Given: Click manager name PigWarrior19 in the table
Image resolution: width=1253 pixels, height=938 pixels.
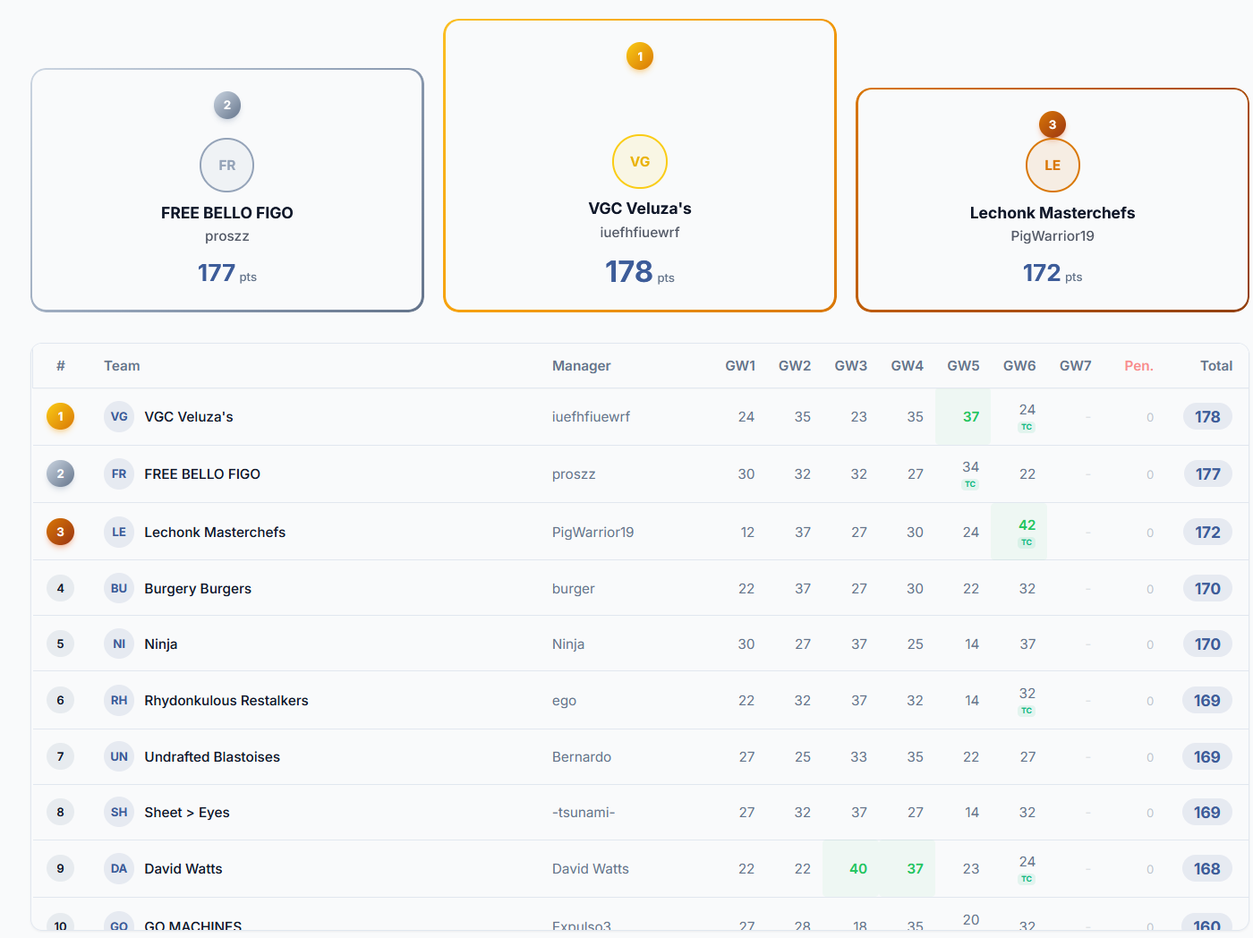Looking at the screenshot, I should tap(592, 533).
